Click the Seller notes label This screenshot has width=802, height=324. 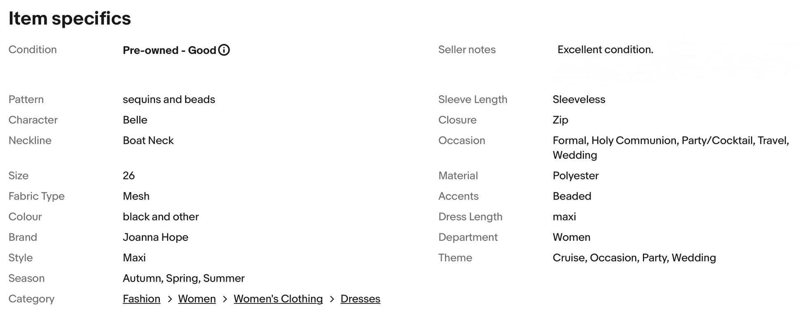point(467,49)
